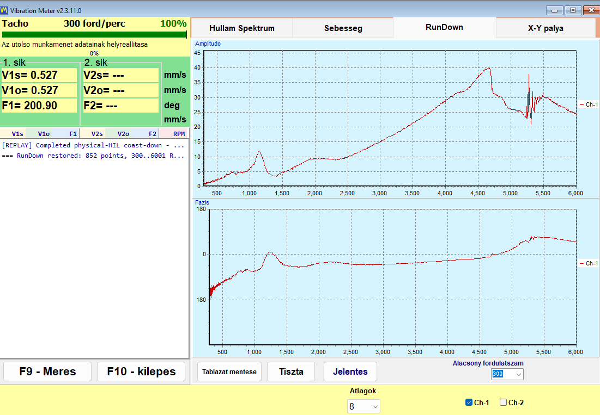The width and height of the screenshot is (600, 415).
Task: Click the Alacsony fordulatszam field label
Action: 488,363
